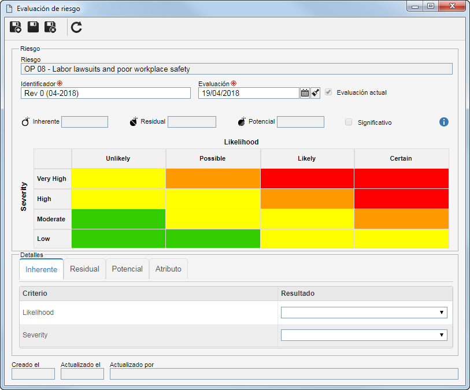Select High / Unlikely yellow cell

pyautogui.click(x=119, y=199)
